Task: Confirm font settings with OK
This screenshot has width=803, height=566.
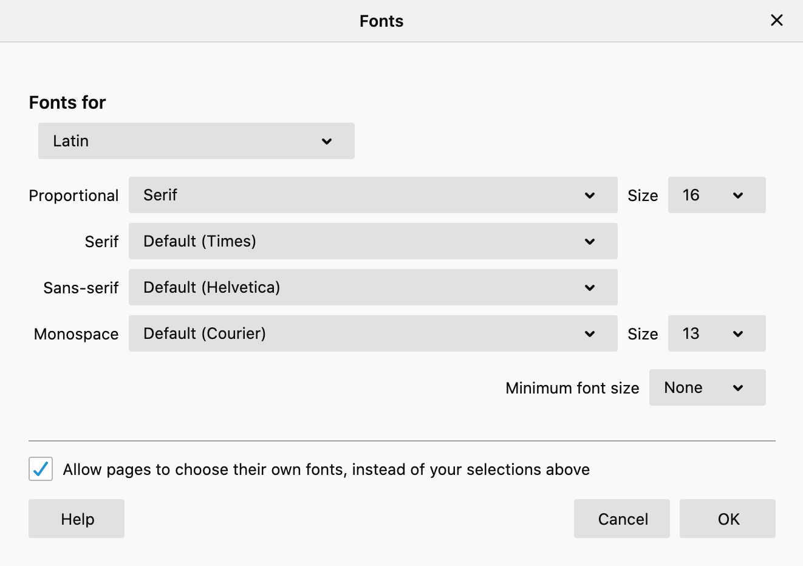Action: click(x=728, y=519)
